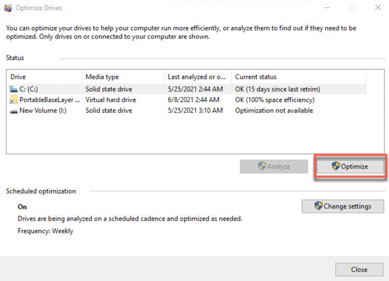Sort by Current status column header

(297, 77)
